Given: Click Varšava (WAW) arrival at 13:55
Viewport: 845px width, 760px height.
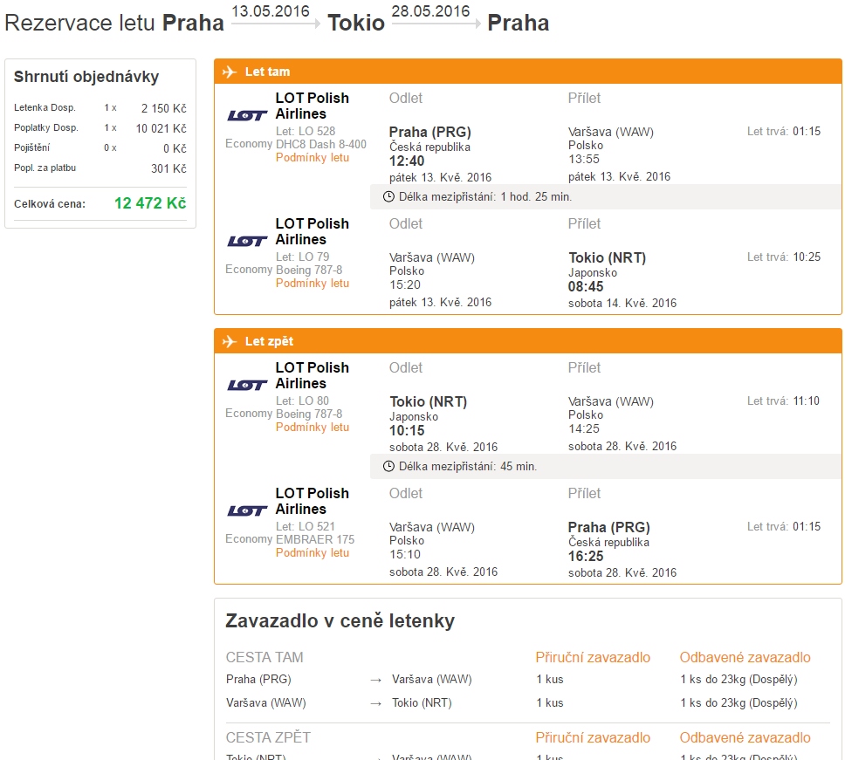Looking at the screenshot, I should tap(611, 132).
